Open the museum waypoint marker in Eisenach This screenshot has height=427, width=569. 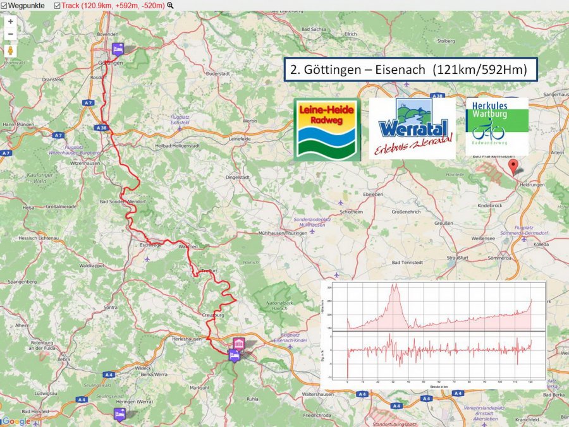tap(239, 343)
